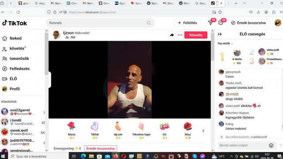
Task: Send the GG gift
Action: [x=164, y=130]
